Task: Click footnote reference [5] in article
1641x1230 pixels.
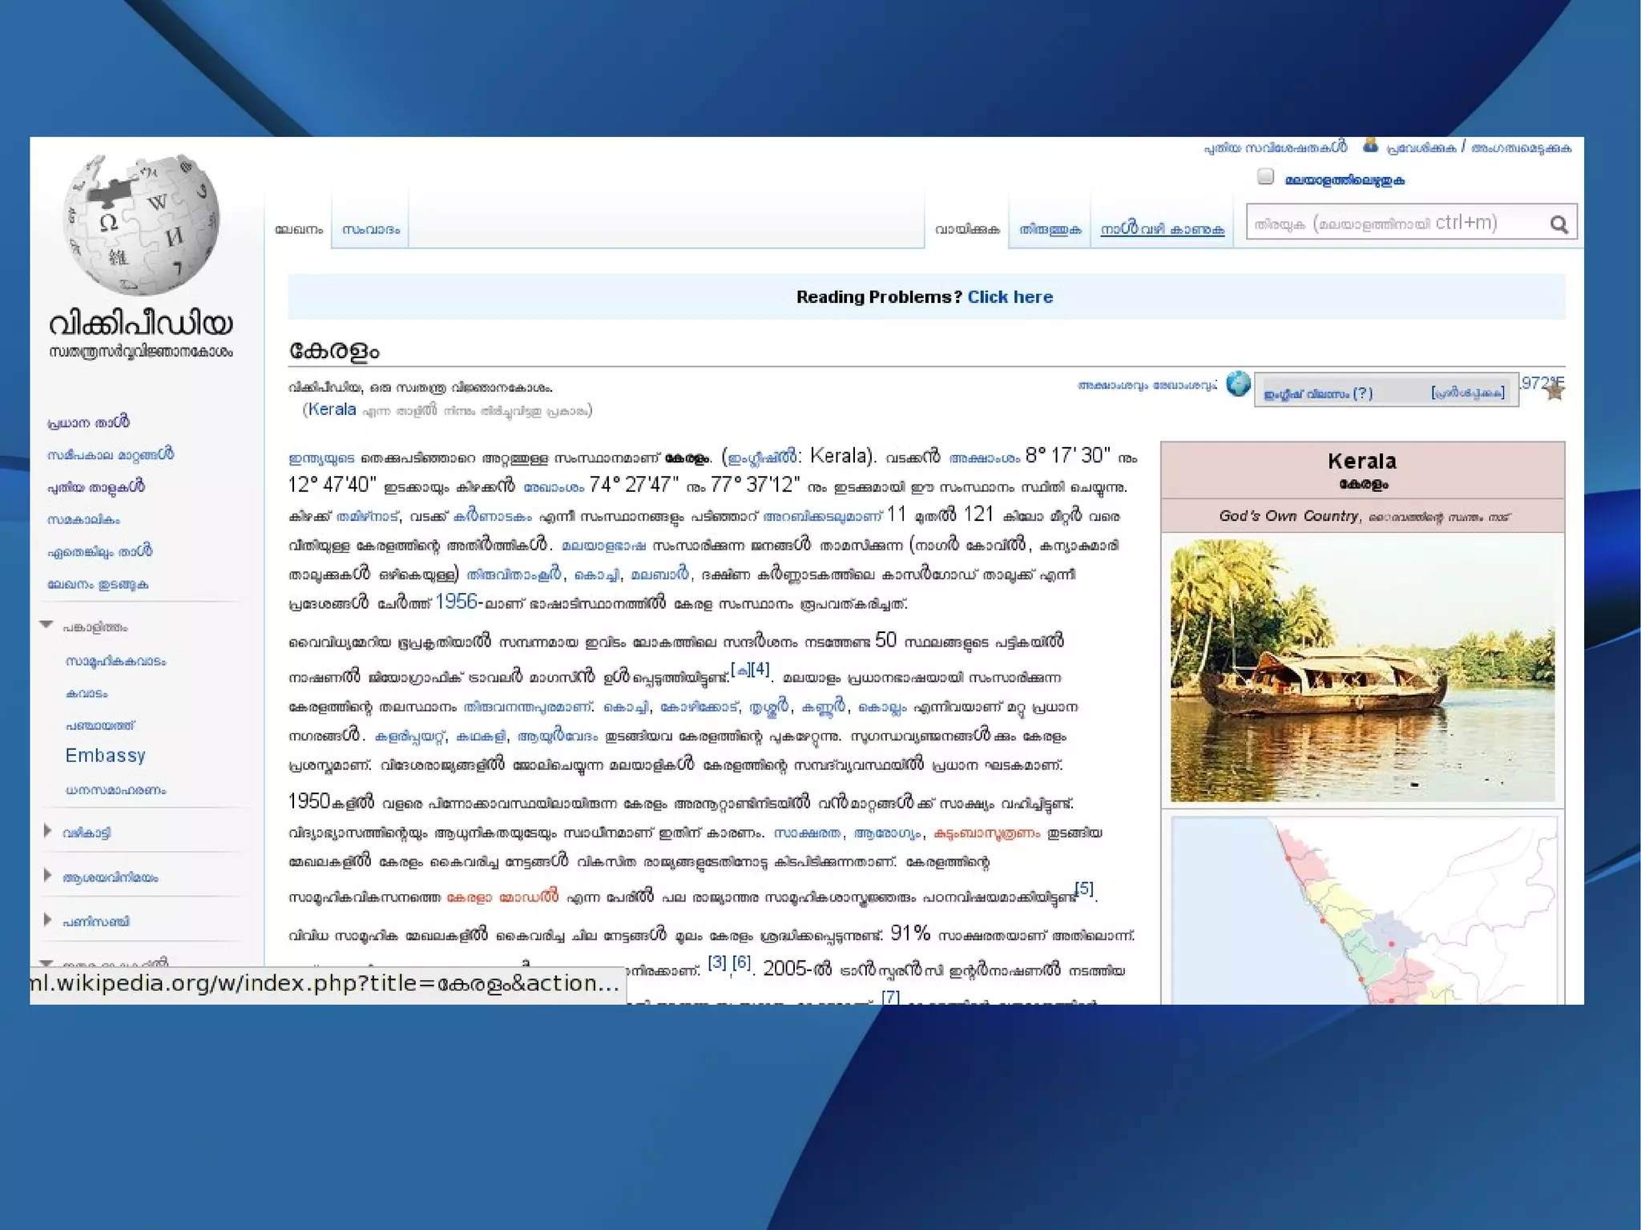Action: click(x=1083, y=888)
